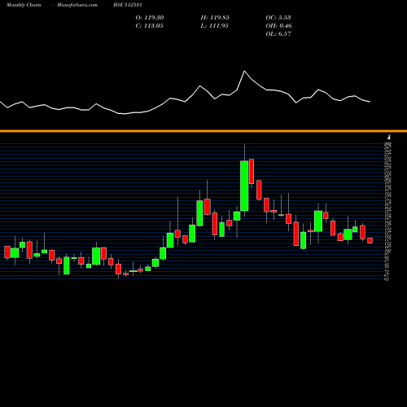Click the open value 'O: 119.30'
The width and height of the screenshot is (407, 407).
150,17
